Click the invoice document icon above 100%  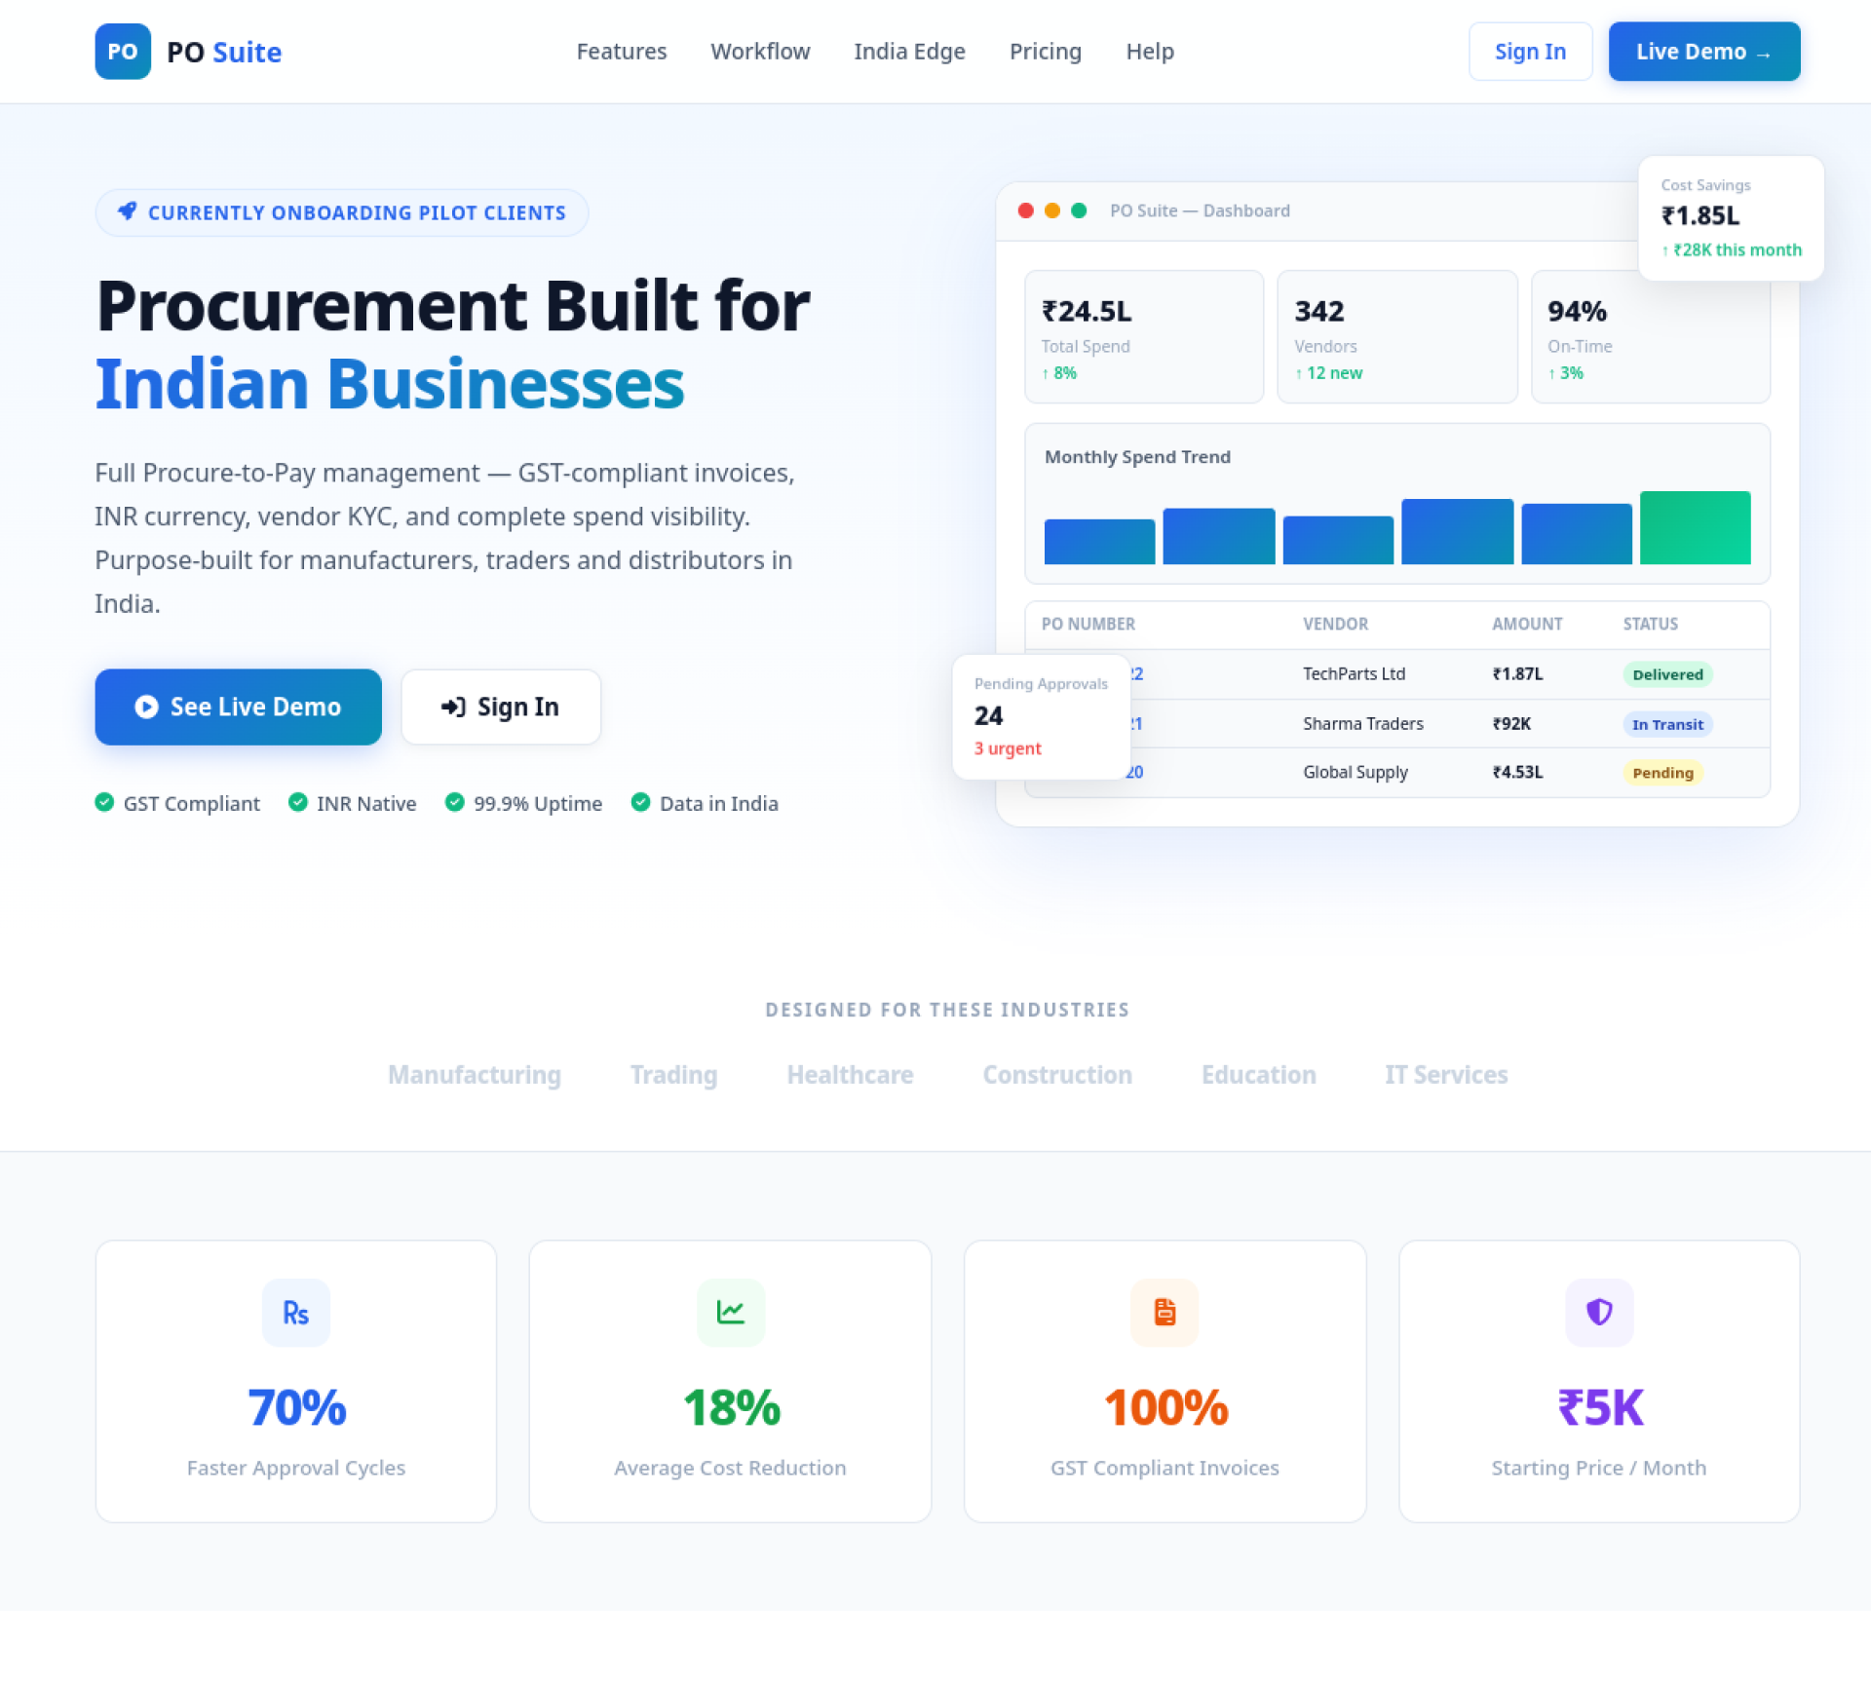tap(1165, 1313)
